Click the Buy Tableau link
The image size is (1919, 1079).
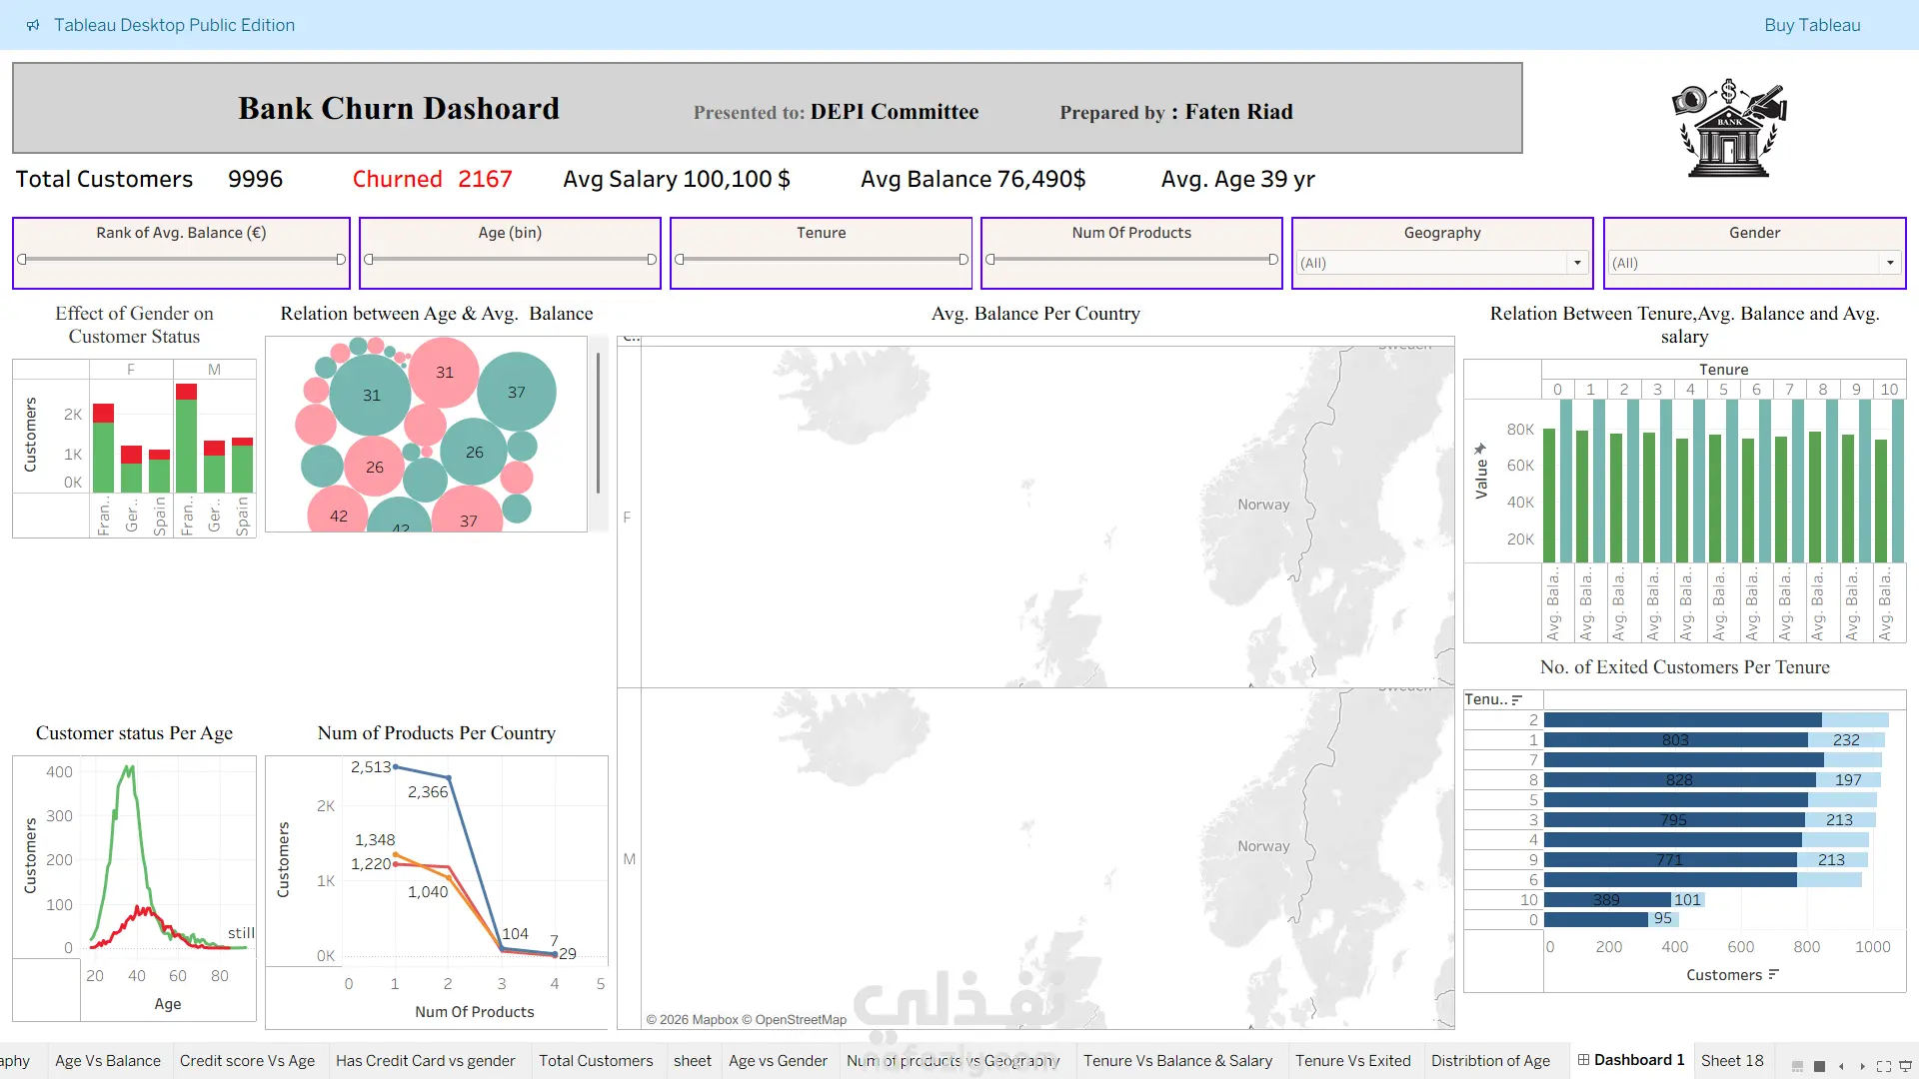tap(1812, 25)
